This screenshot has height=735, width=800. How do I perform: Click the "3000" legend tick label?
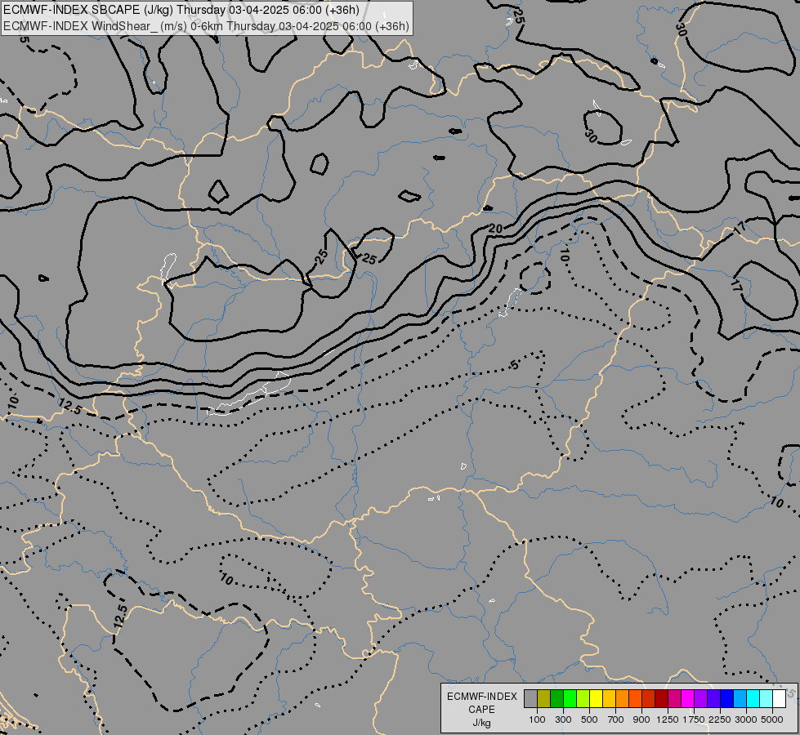pyautogui.click(x=746, y=719)
